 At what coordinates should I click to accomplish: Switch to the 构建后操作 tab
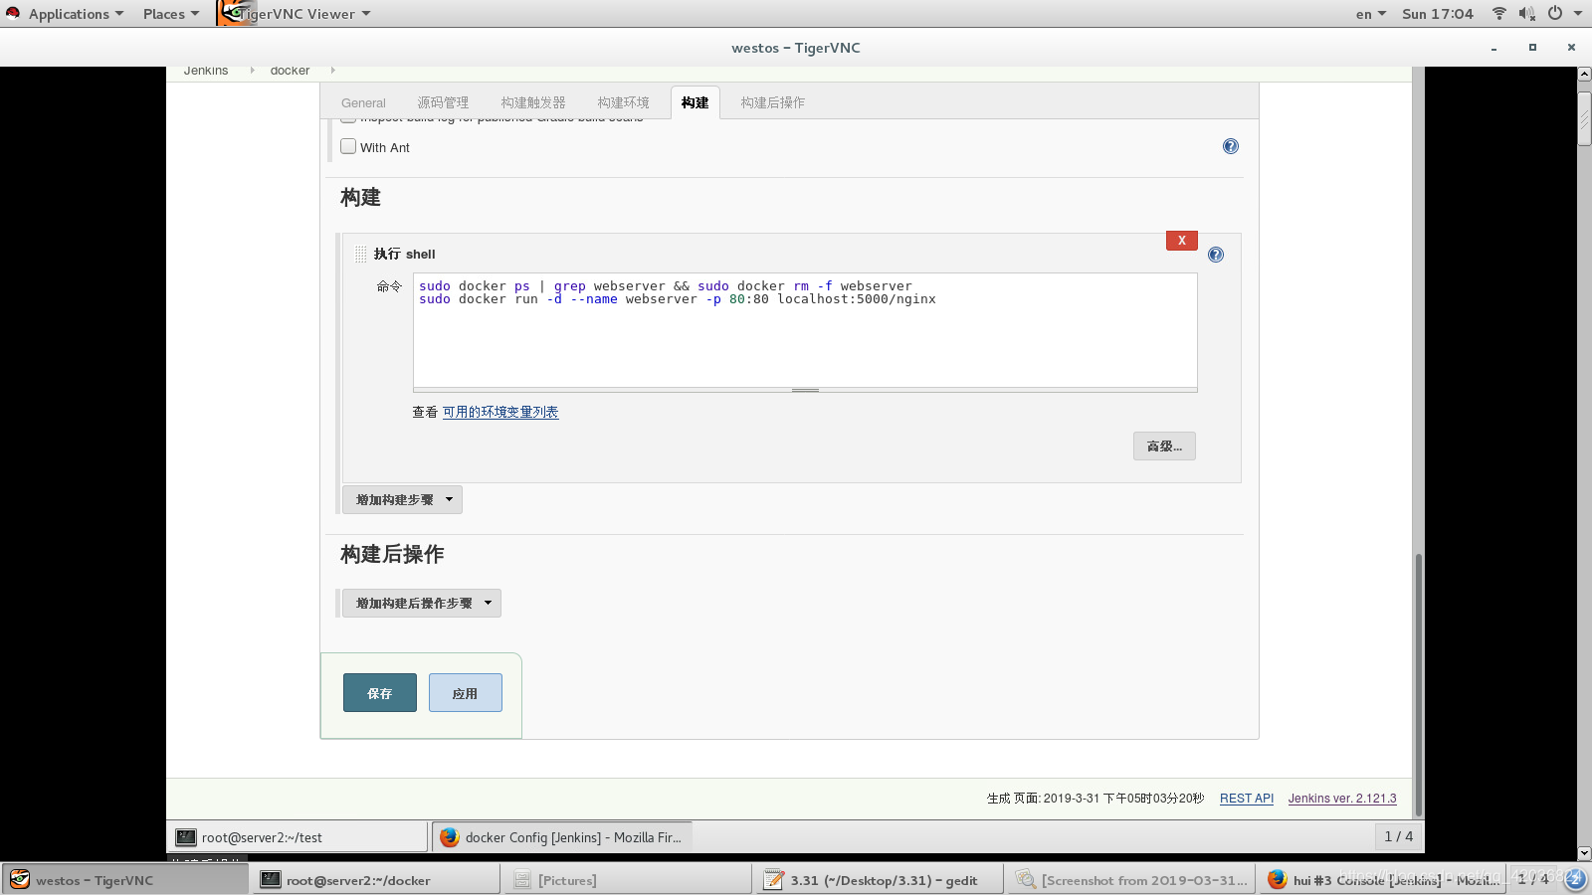[x=773, y=102]
